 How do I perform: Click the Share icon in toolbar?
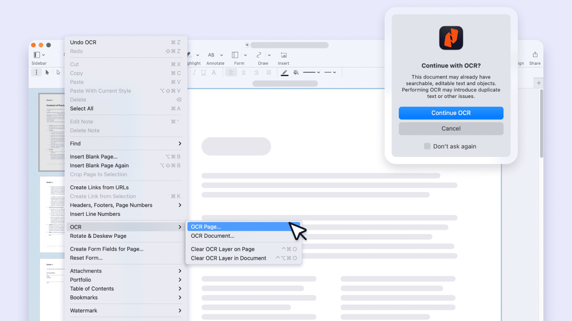535,55
